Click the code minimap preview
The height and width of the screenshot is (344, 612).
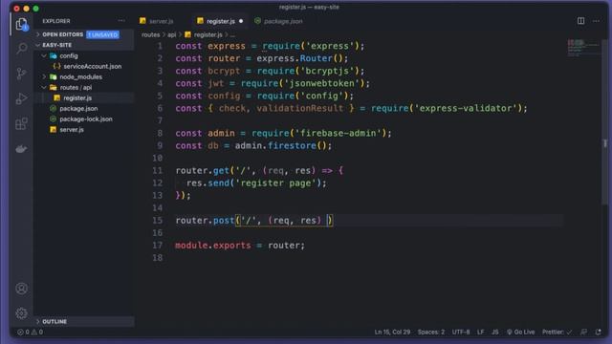pos(583,47)
